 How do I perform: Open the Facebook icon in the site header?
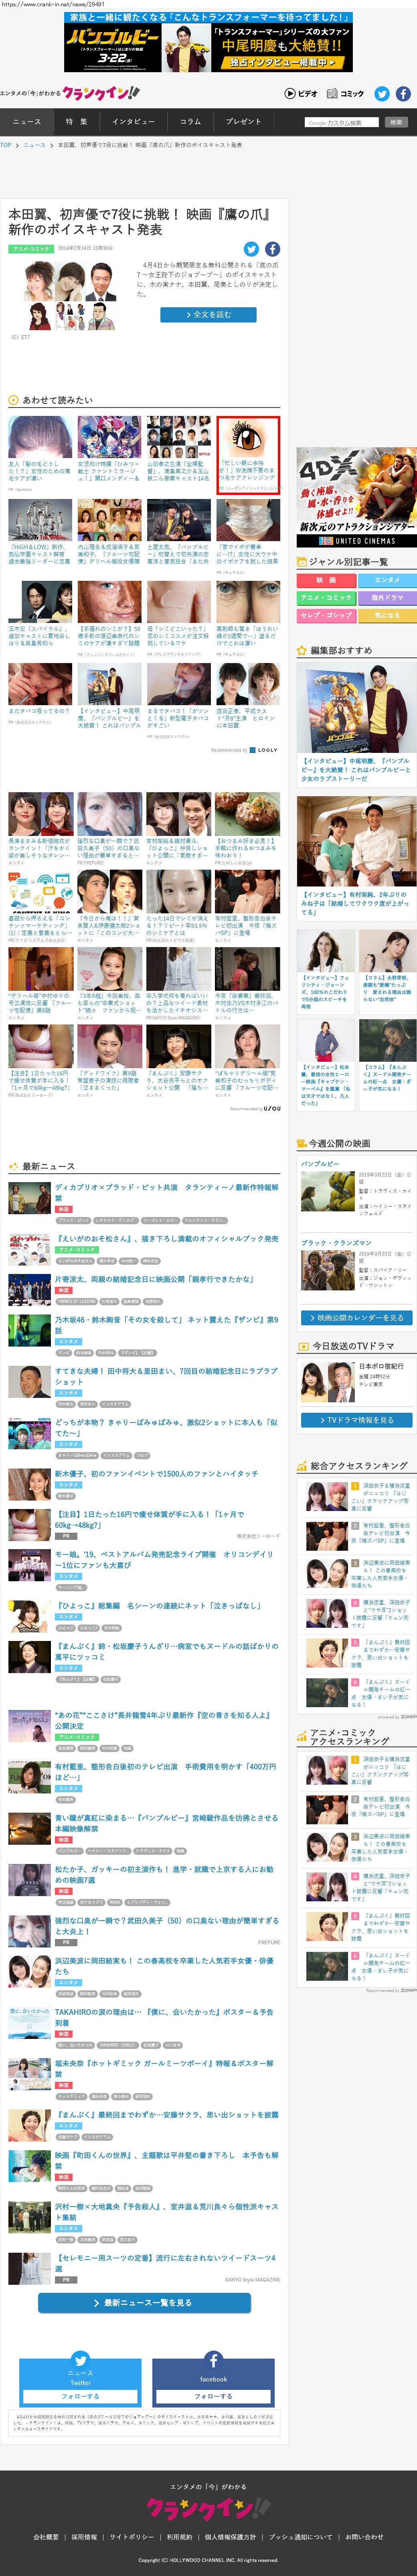click(403, 94)
